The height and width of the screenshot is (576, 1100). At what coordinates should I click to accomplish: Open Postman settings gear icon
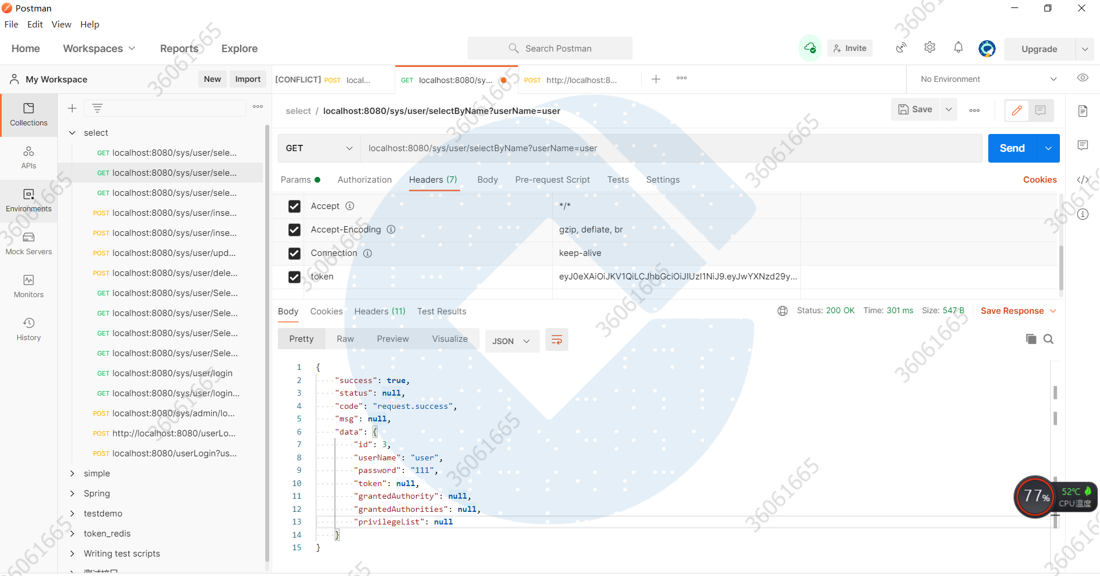coord(930,48)
